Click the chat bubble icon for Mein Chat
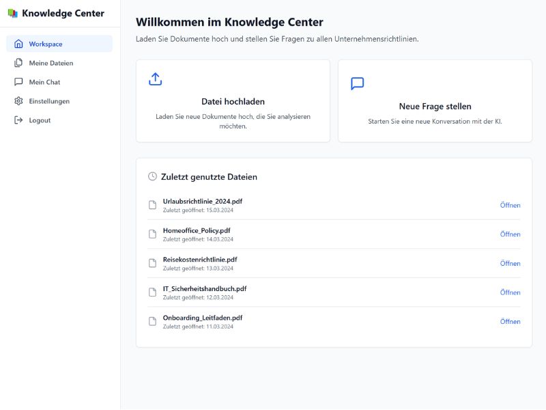 [x=17, y=82]
